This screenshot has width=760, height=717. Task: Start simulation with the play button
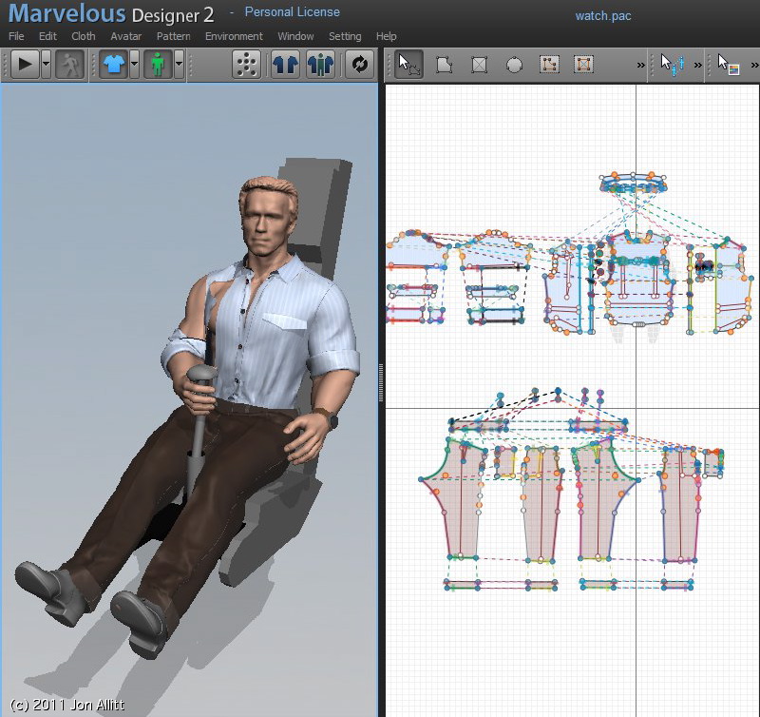point(26,64)
